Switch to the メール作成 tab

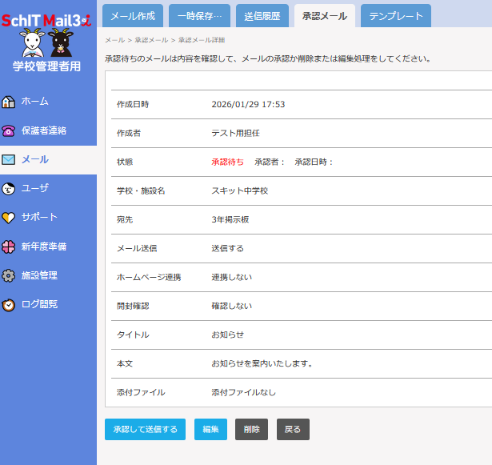[133, 16]
